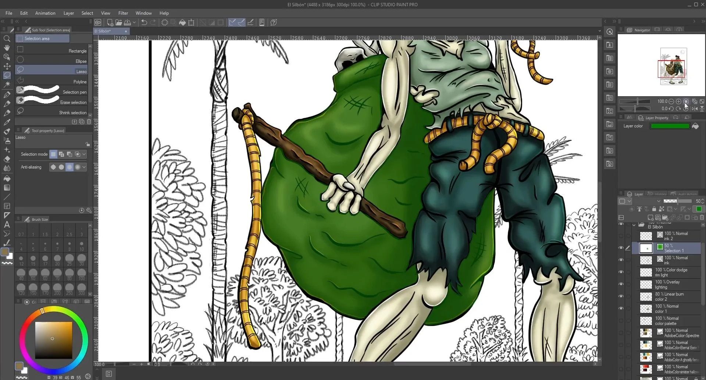Delete layer with trash icon
This screenshot has height=380, width=706.
(702, 218)
